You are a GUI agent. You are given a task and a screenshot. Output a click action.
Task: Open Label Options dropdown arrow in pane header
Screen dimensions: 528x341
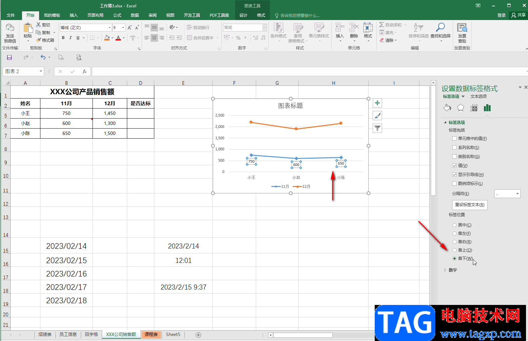463,97
